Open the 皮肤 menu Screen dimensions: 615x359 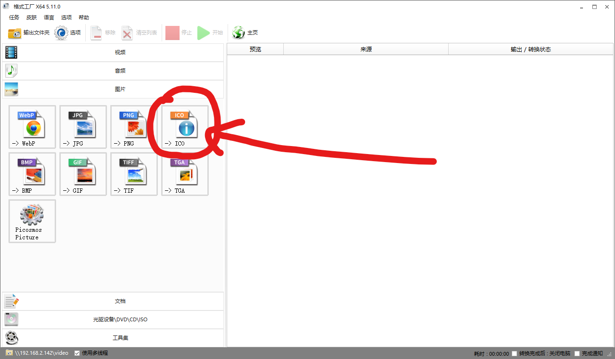pyautogui.click(x=32, y=17)
